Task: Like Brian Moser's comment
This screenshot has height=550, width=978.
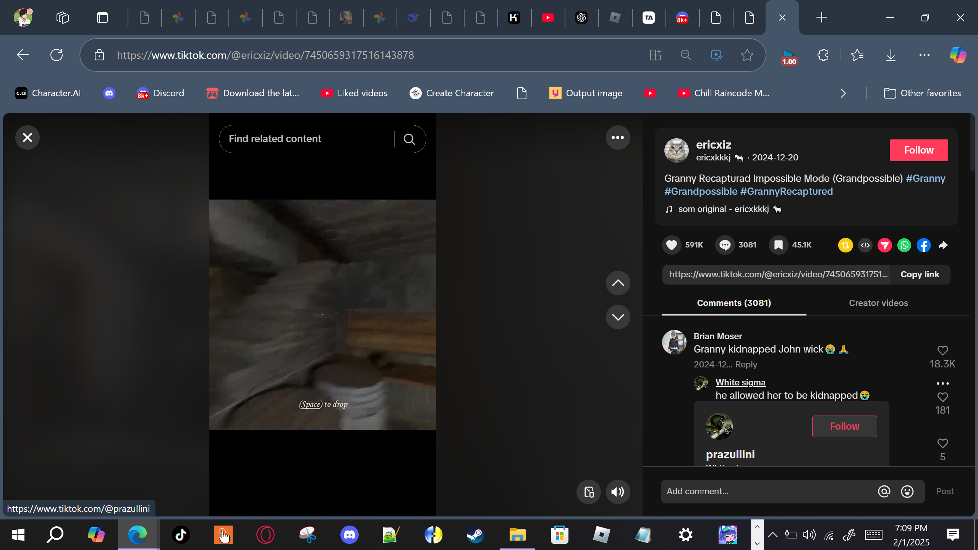Action: click(x=942, y=350)
